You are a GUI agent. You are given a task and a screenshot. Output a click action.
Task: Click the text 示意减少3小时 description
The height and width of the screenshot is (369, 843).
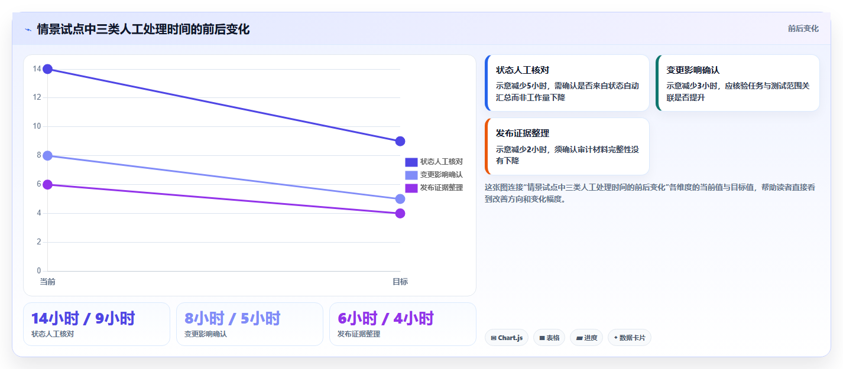738,92
